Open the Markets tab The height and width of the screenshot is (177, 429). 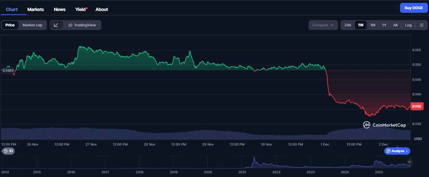(36, 9)
